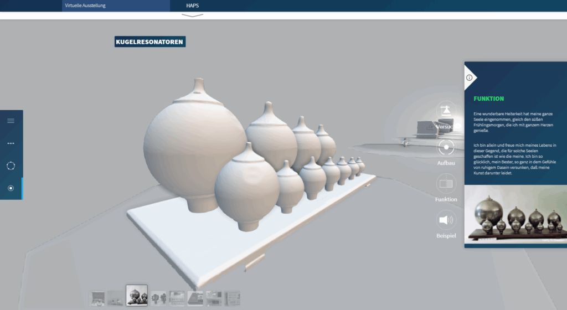567x310 pixels.
Task: Pick the last thumbnail in the carousel
Action: [233, 298]
